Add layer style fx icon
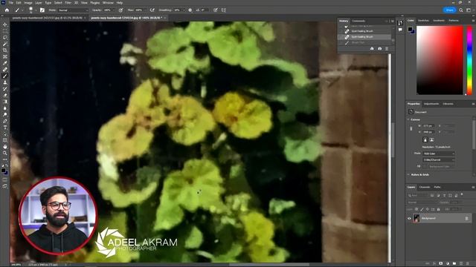 pos(434,263)
